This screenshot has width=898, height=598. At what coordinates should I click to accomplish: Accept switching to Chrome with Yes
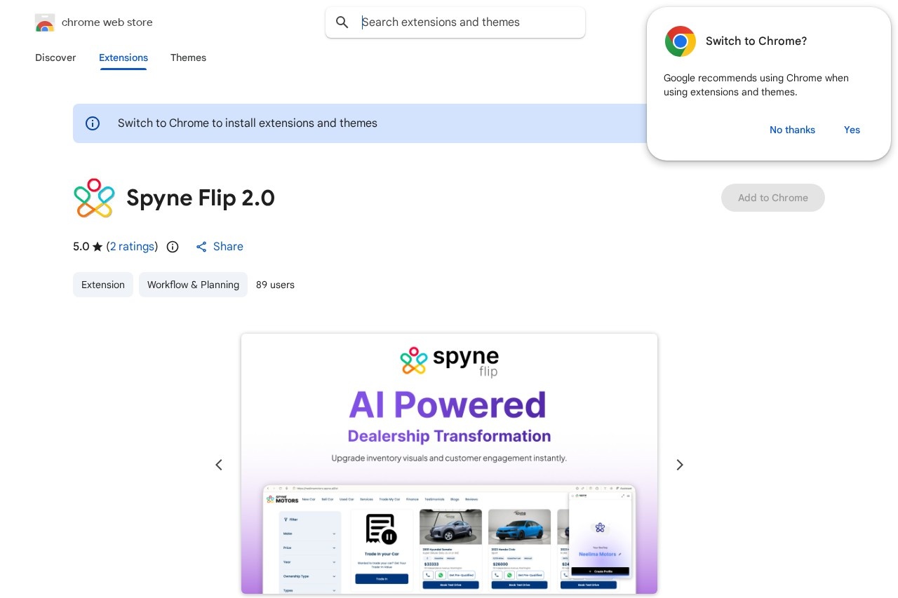852,130
